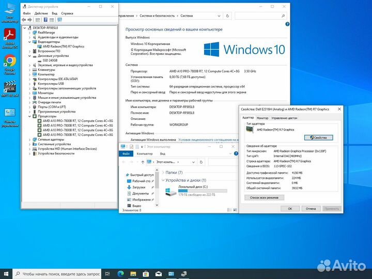This screenshot has width=372, height=279.
Task: Click the taskbar search box
Action: point(57,274)
